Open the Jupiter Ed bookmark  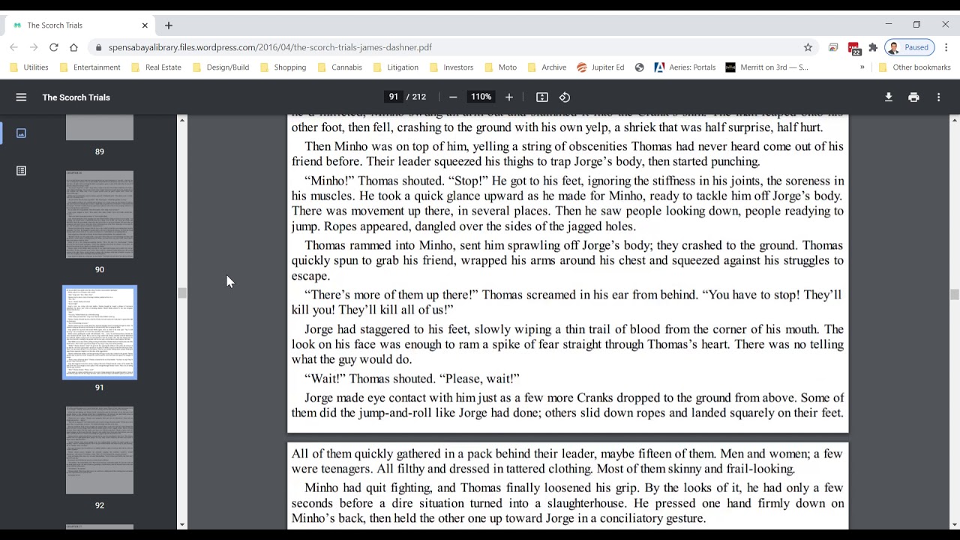[600, 67]
